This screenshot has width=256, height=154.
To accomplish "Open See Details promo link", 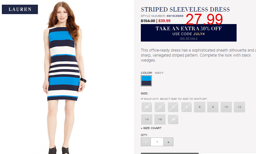I will click(x=189, y=38).
